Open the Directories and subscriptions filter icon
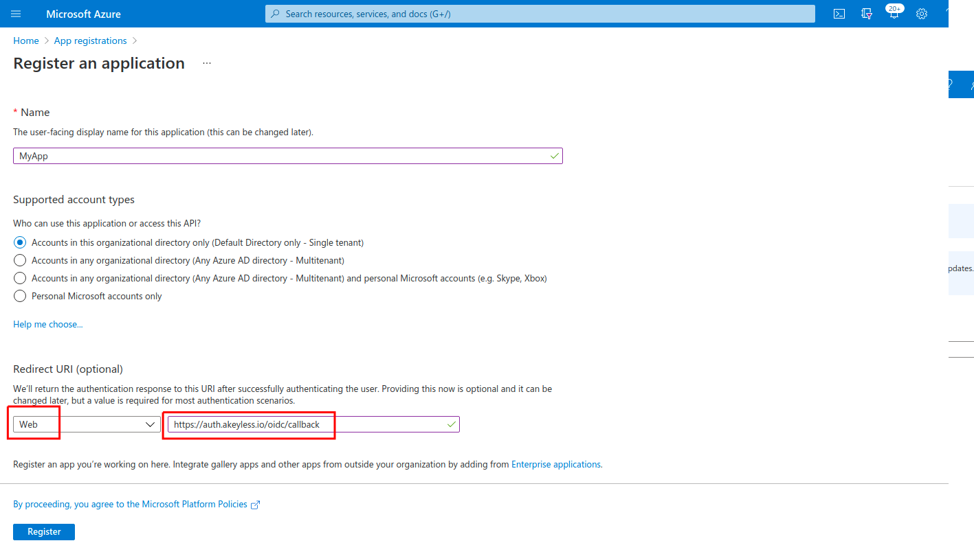 (x=867, y=14)
